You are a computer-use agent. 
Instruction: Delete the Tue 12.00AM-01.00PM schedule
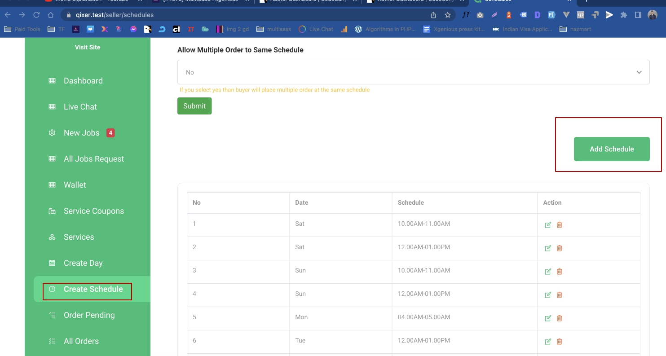click(x=559, y=342)
